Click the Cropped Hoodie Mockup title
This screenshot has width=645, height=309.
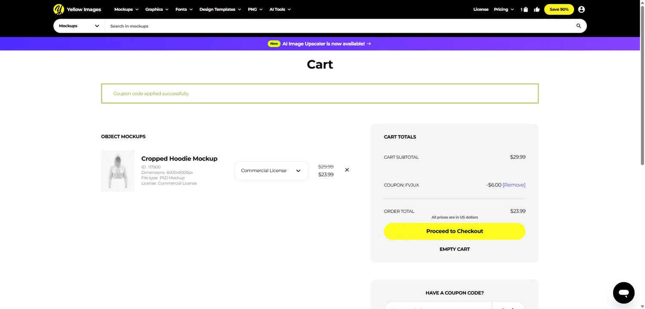pyautogui.click(x=179, y=158)
